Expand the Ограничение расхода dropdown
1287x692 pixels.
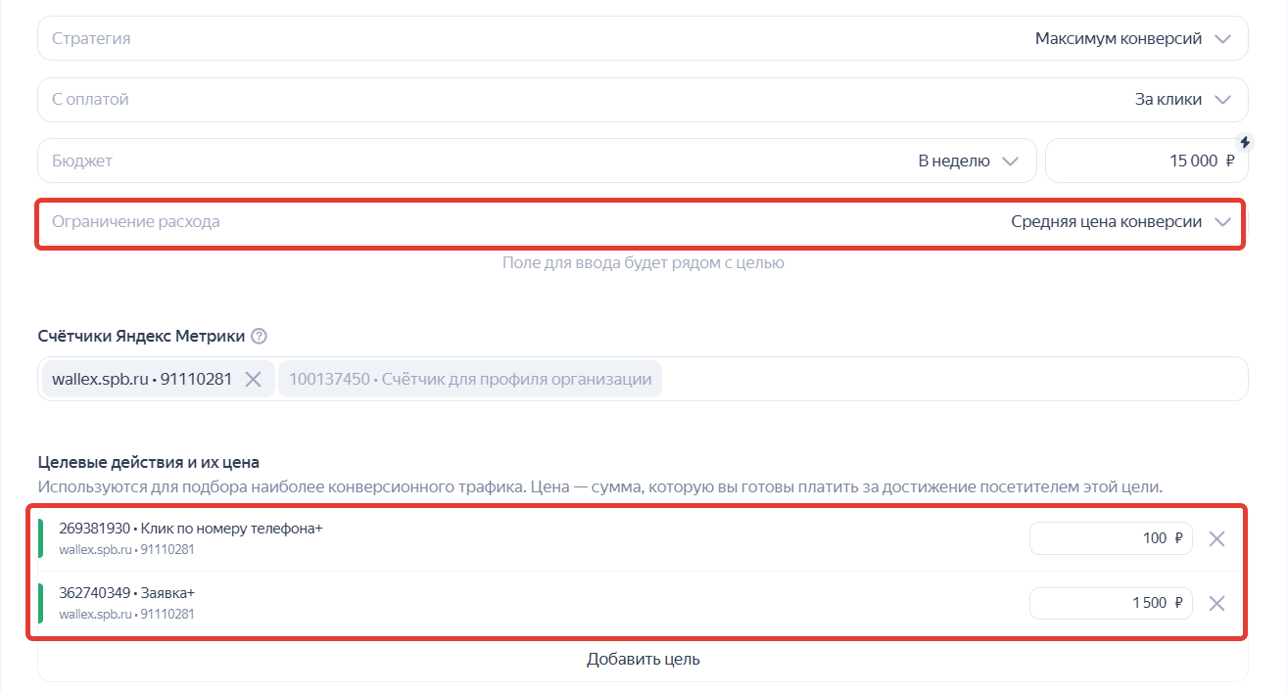click(x=643, y=221)
